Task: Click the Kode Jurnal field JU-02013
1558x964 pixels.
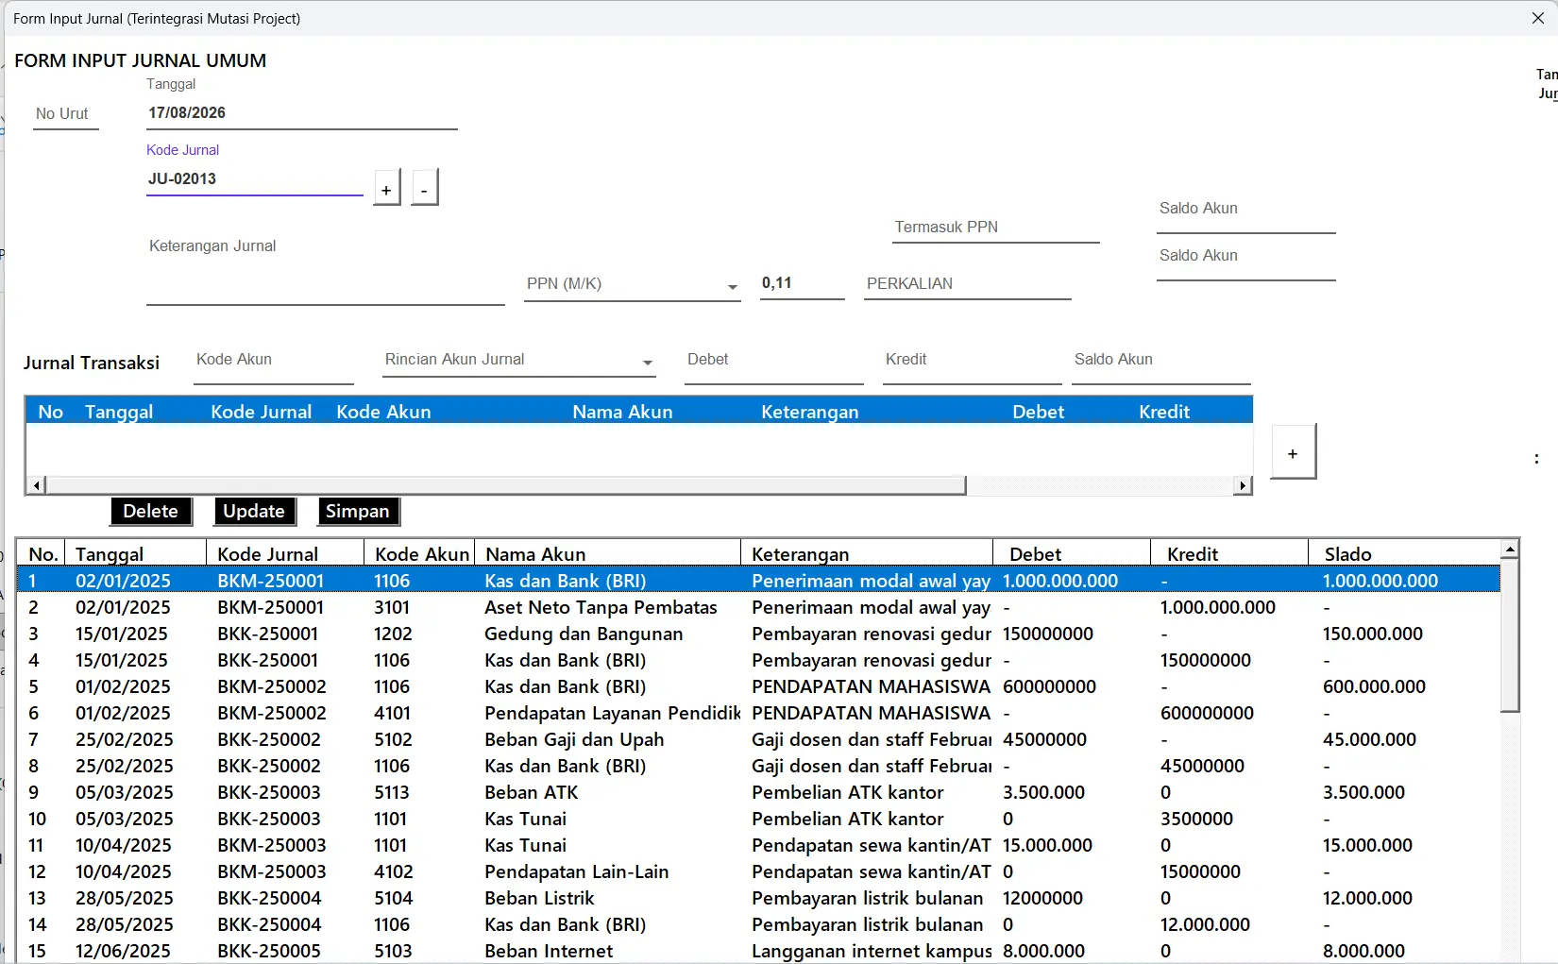Action: click(254, 179)
